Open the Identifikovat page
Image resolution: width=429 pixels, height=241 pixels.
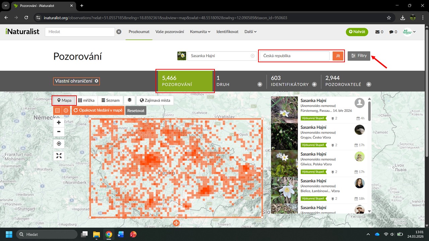227,32
